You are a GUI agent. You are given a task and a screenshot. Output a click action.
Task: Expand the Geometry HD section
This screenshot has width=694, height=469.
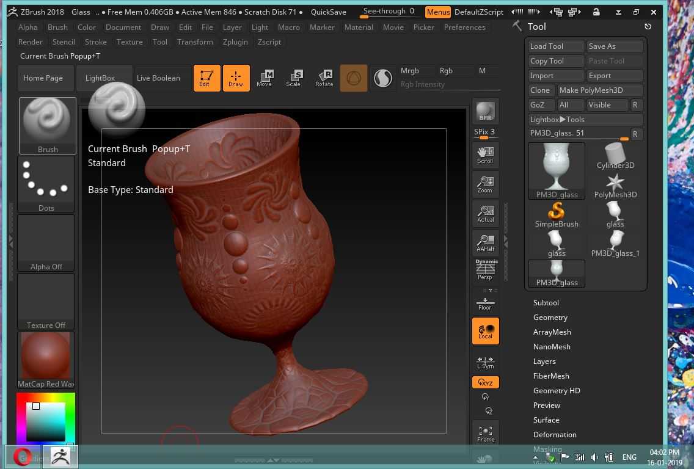557,390
